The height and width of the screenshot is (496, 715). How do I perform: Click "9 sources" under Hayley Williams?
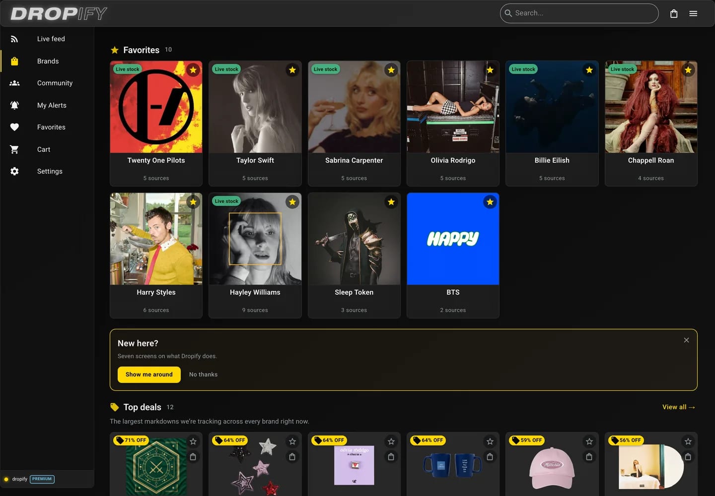[x=255, y=310]
